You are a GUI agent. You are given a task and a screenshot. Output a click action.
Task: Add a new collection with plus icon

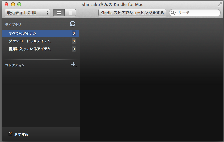point(73,64)
